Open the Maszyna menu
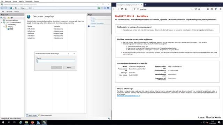The height and width of the screenshot is (125, 223). coord(8,1)
